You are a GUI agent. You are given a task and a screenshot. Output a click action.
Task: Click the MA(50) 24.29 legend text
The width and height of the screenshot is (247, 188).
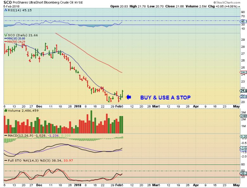click(16, 42)
